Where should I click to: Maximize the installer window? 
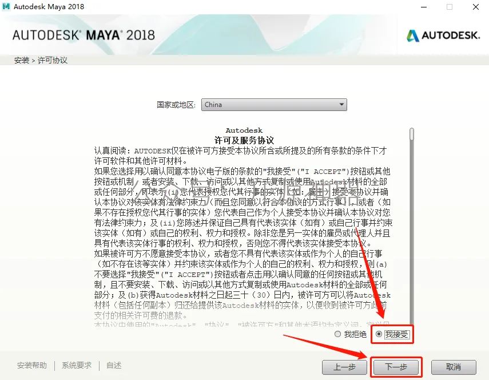(x=450, y=7)
